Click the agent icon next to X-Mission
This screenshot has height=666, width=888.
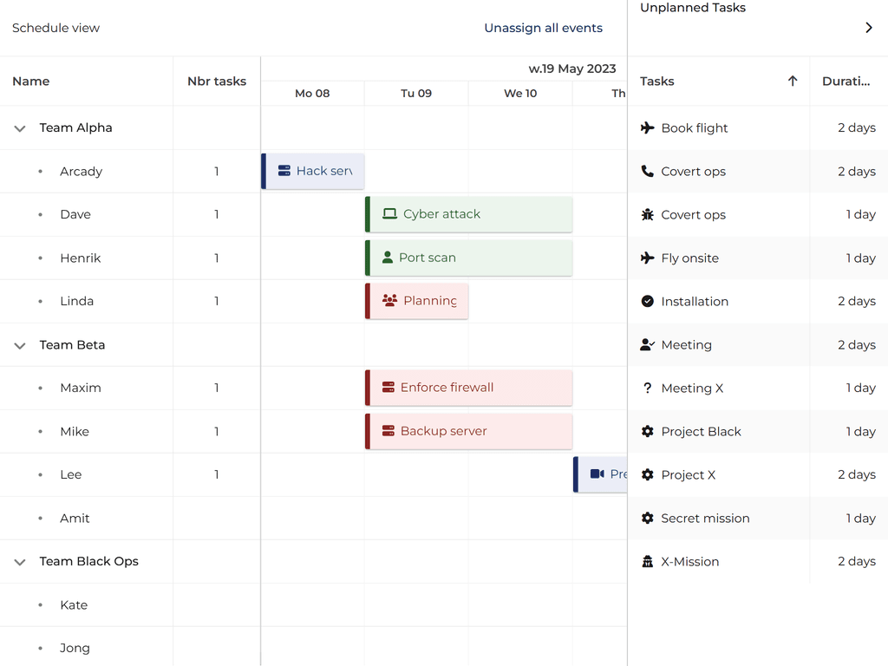(647, 562)
